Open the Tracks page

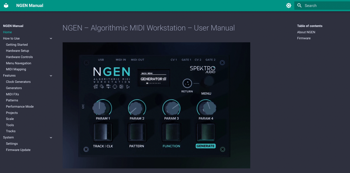click(x=11, y=131)
